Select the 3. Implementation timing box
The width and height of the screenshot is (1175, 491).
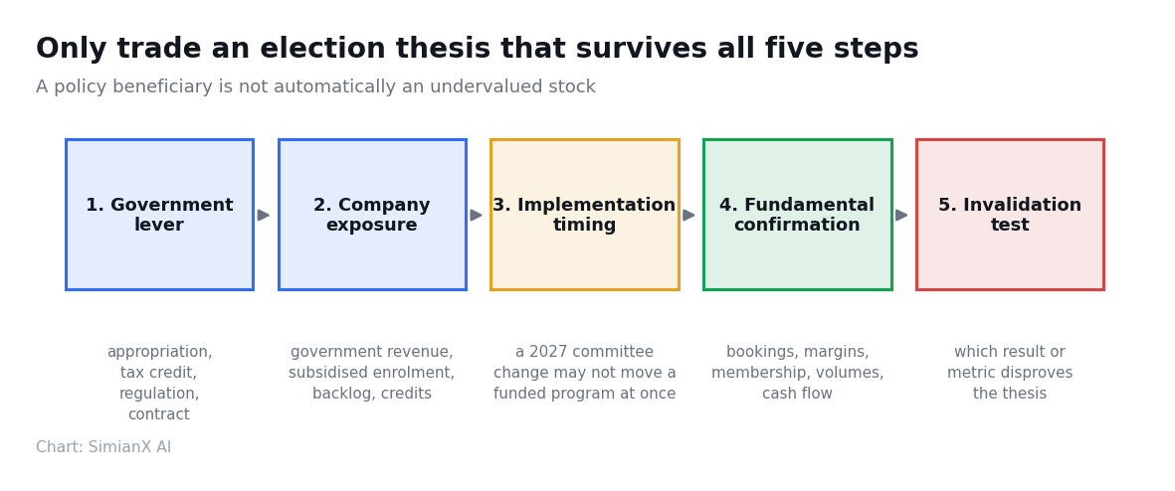pos(584,215)
